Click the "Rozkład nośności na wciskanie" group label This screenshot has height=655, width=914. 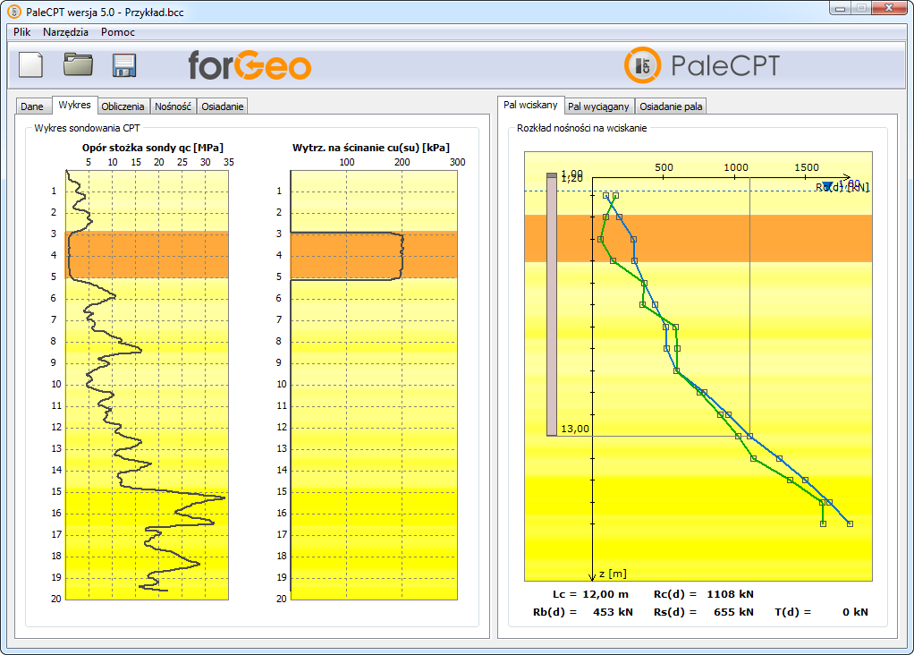(581, 128)
